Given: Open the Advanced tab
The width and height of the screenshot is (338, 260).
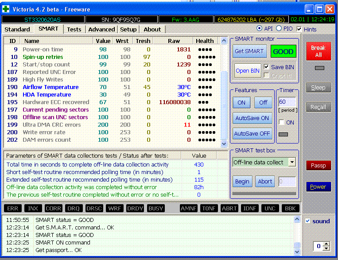Looking at the screenshot, I should (101, 29).
